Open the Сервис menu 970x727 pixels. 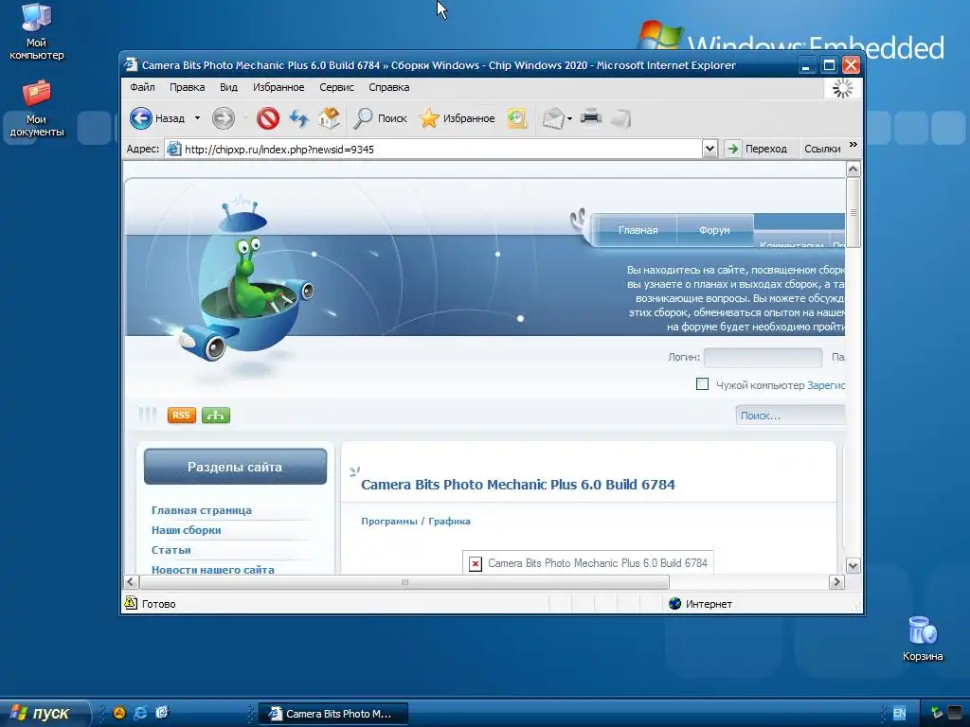click(336, 87)
